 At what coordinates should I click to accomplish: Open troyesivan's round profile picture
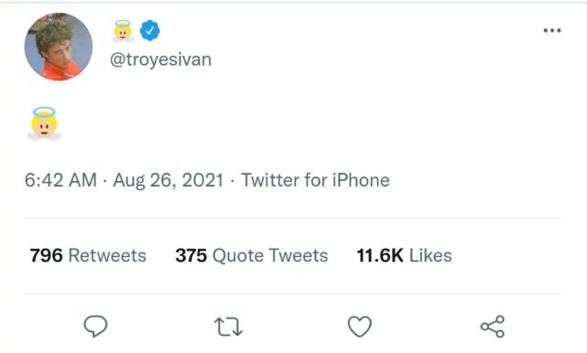59,47
